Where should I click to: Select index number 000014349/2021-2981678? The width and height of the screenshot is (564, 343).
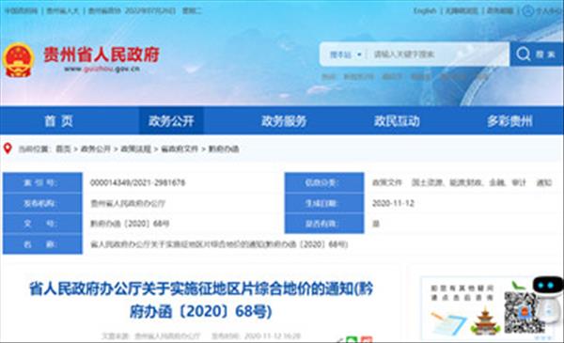137,182
